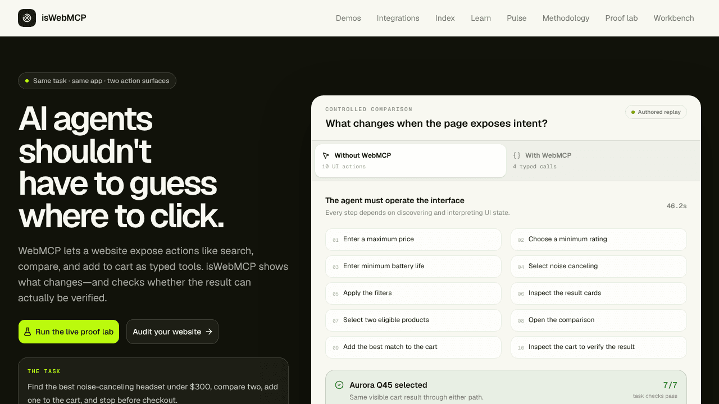Select step 08 Open the comparison

click(x=599, y=320)
